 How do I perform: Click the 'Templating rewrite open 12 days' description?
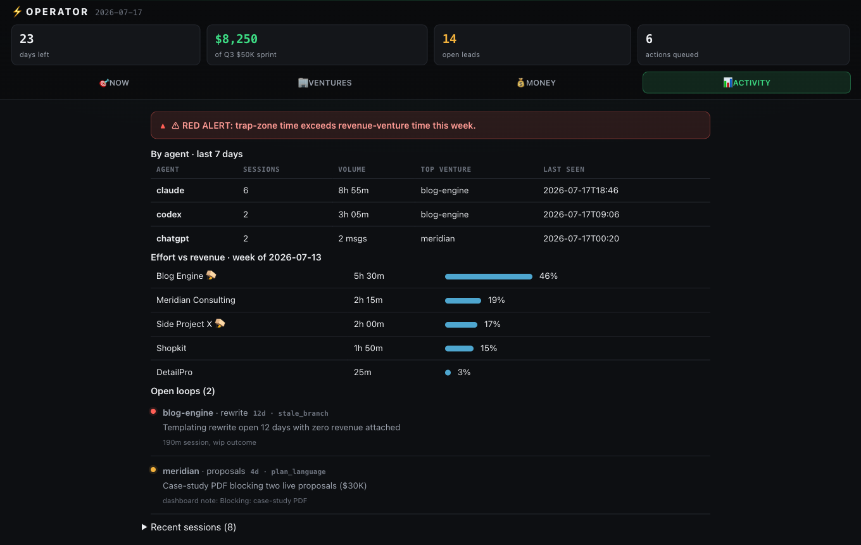click(x=281, y=427)
